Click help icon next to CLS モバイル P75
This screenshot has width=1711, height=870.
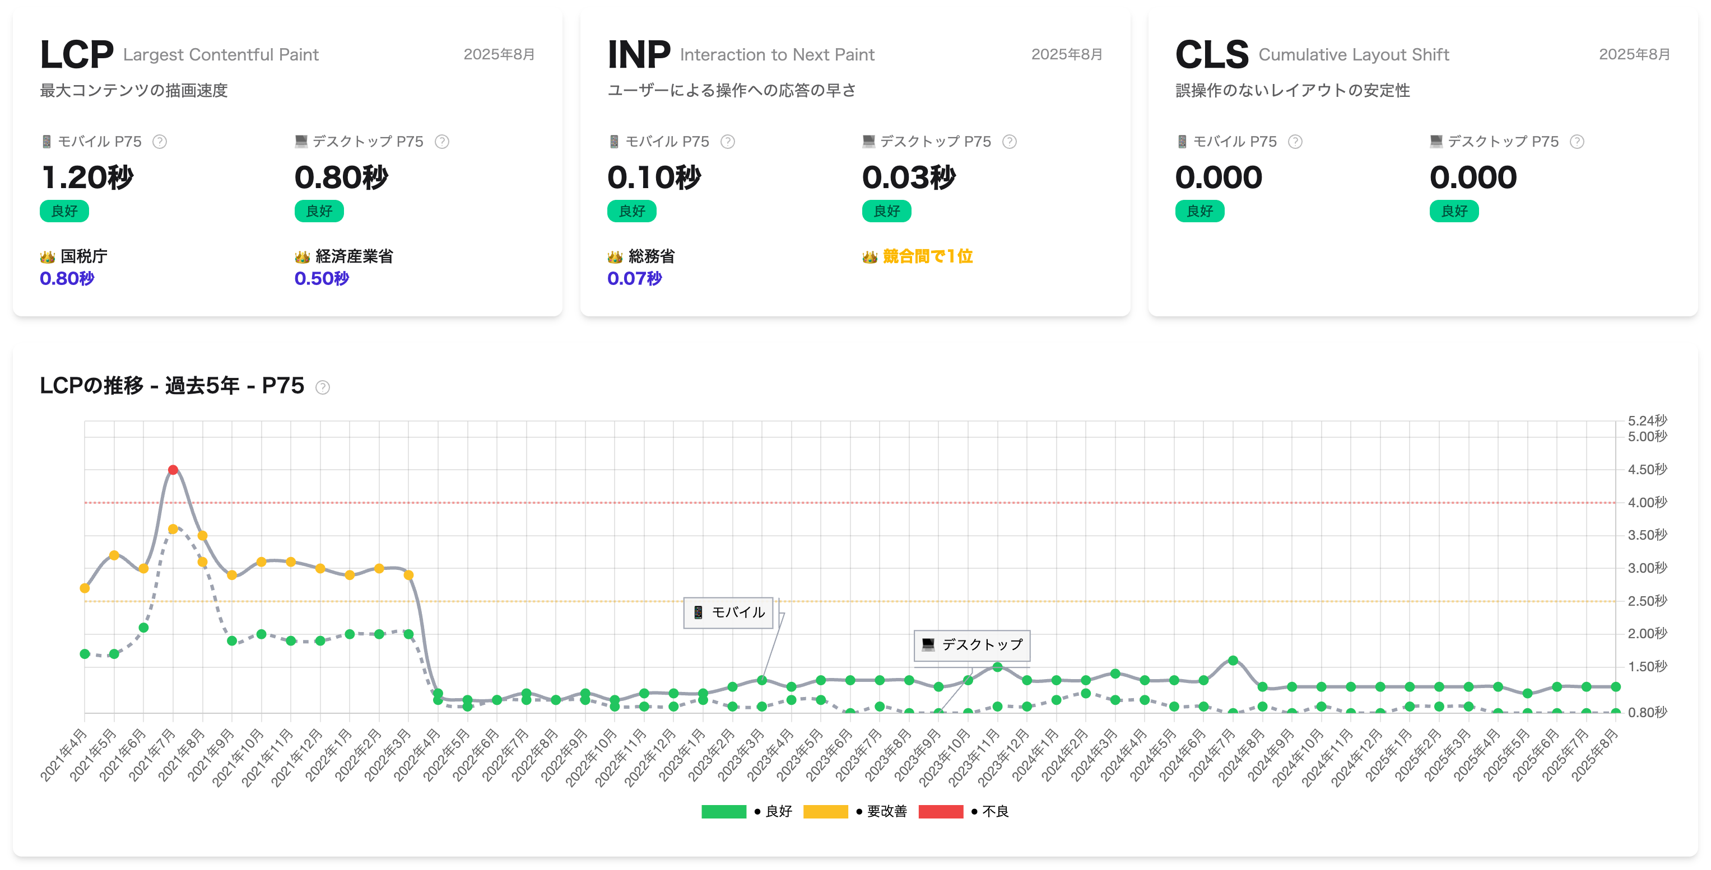[1295, 141]
